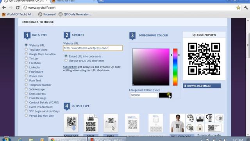Choose the Download output type icon

click(71, 123)
